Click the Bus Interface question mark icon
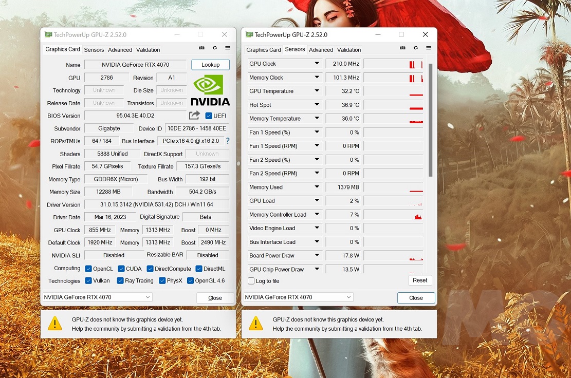Screen dimensions: 571x378 228,141
